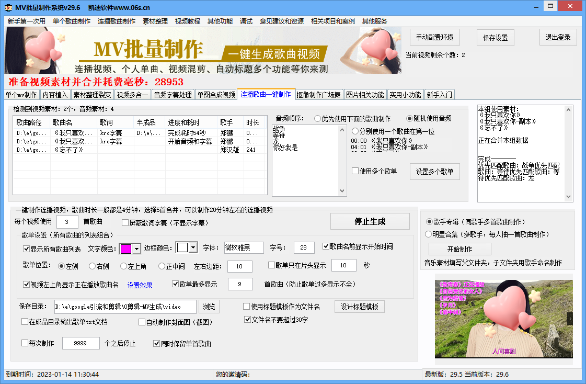Image resolution: width=586 pixels, height=384 pixels.
Task: Click the 停止生成 button
Action: (x=370, y=221)
